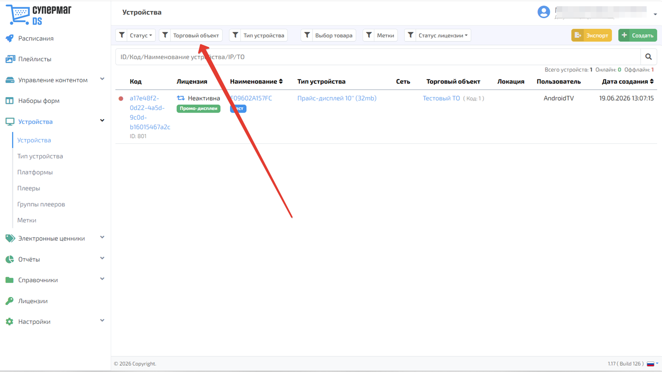Open the user profile avatar icon
The width and height of the screenshot is (662, 372).
tap(543, 12)
